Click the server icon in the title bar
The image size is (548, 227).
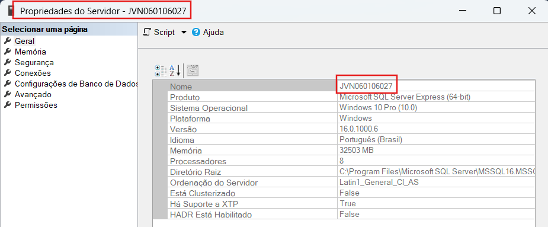coord(10,11)
